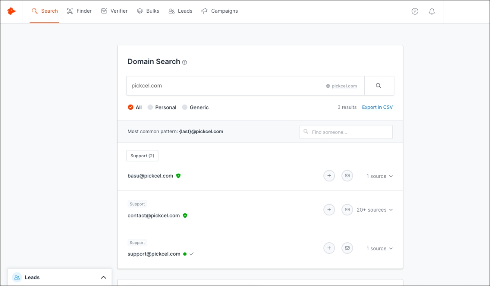Click email icon for support@pickcel.com
Screen dimensions: 490x286
pos(347,248)
